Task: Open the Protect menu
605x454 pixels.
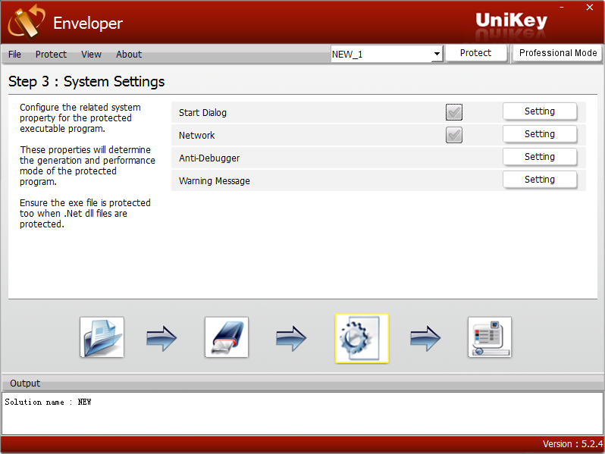Action: click(x=51, y=55)
